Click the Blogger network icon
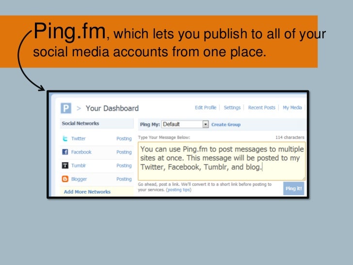The width and height of the screenshot is (353, 265). pyautogui.click(x=65, y=179)
